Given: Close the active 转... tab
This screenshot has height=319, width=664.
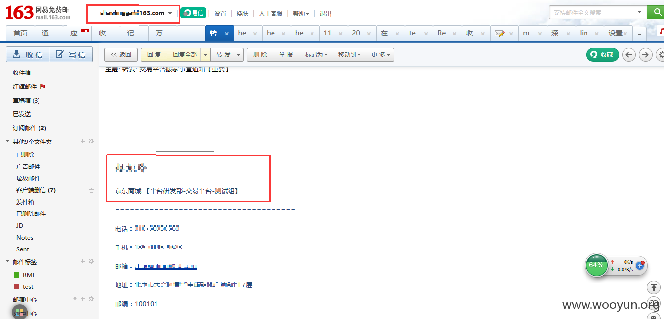Looking at the screenshot, I should (227, 34).
